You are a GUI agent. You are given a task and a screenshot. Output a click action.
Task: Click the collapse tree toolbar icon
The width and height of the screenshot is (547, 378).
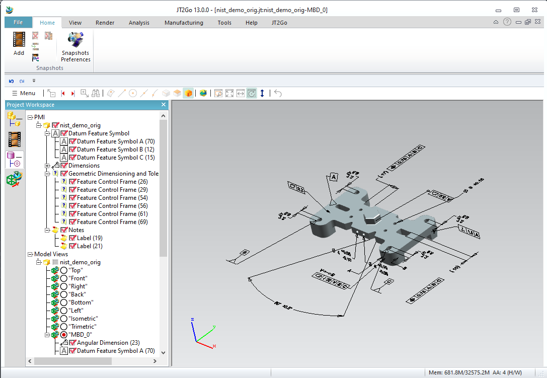pos(51,93)
